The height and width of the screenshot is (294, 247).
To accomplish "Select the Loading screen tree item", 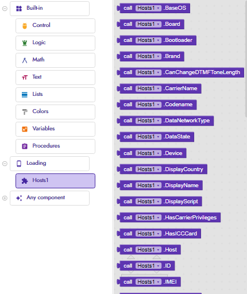I will [x=49, y=164].
